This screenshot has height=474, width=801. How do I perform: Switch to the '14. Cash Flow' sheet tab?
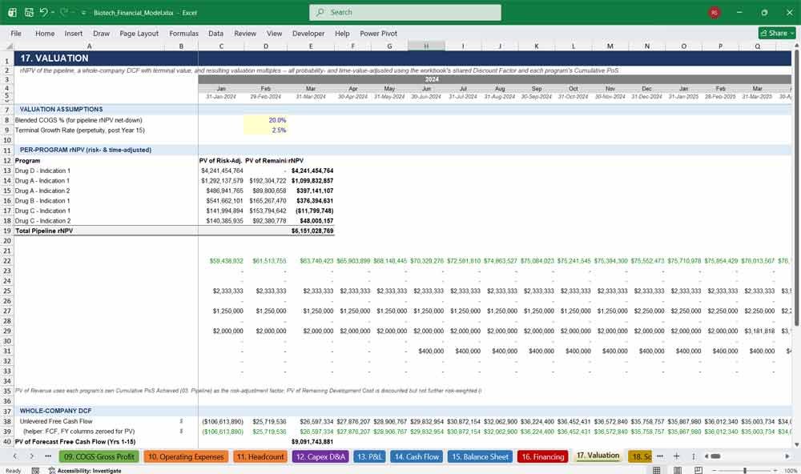(x=417, y=456)
